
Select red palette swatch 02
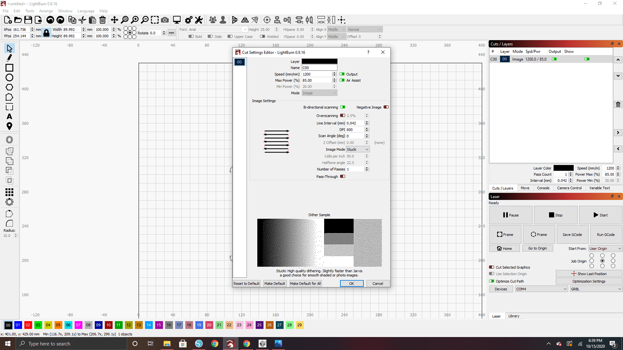[28, 325]
